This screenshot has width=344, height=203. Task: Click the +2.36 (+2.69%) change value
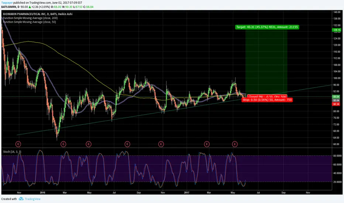pos(41,7)
